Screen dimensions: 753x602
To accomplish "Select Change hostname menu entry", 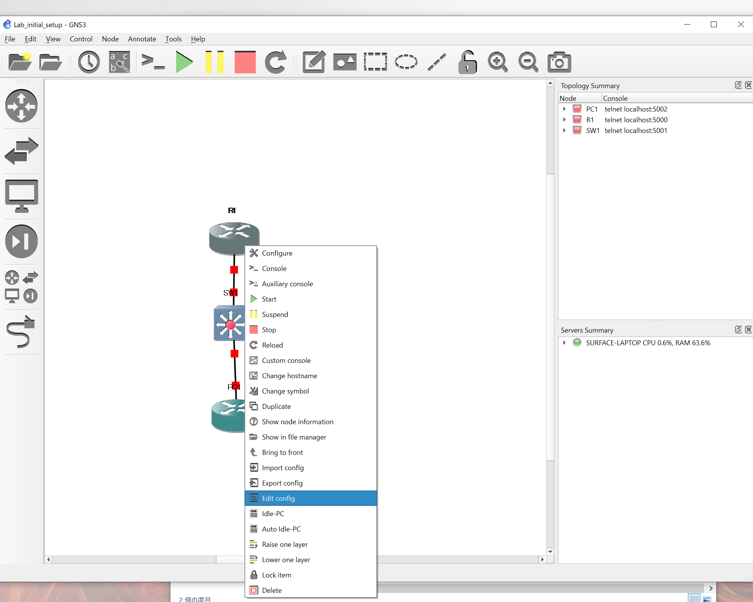I will tap(311, 376).
